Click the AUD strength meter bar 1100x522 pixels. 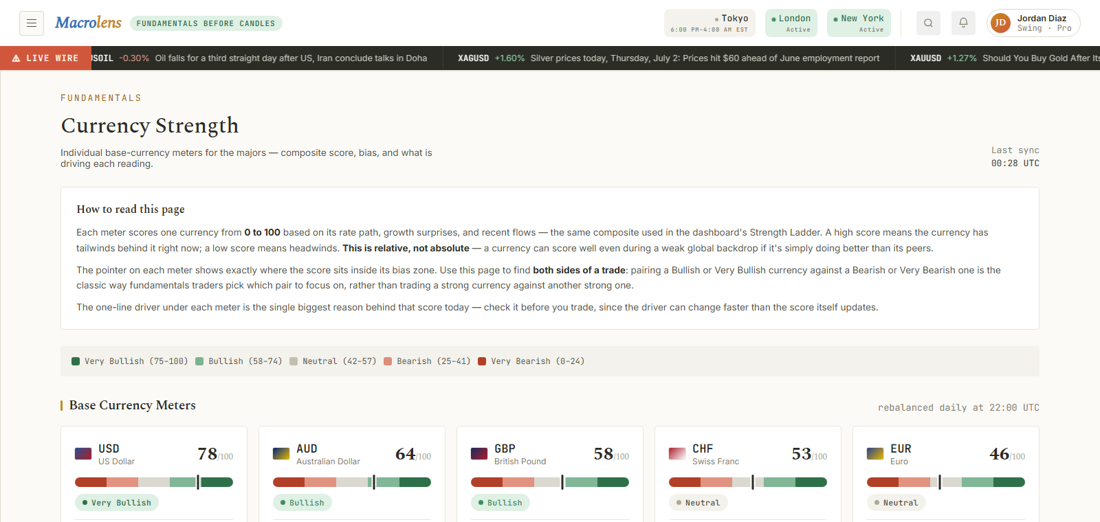pos(352,482)
